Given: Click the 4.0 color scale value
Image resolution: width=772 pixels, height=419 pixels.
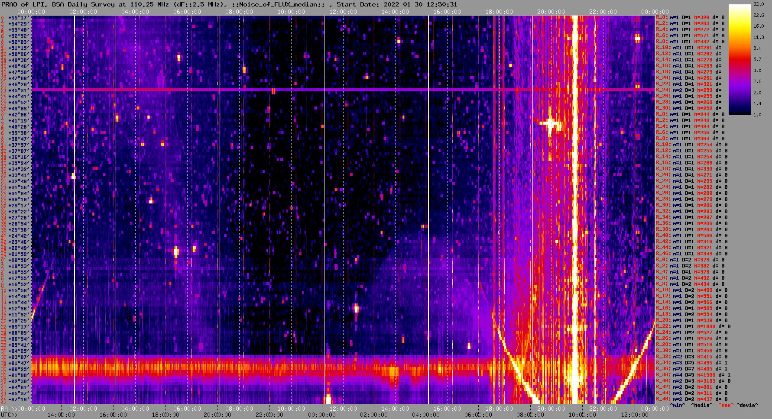Looking at the screenshot, I should [x=757, y=71].
